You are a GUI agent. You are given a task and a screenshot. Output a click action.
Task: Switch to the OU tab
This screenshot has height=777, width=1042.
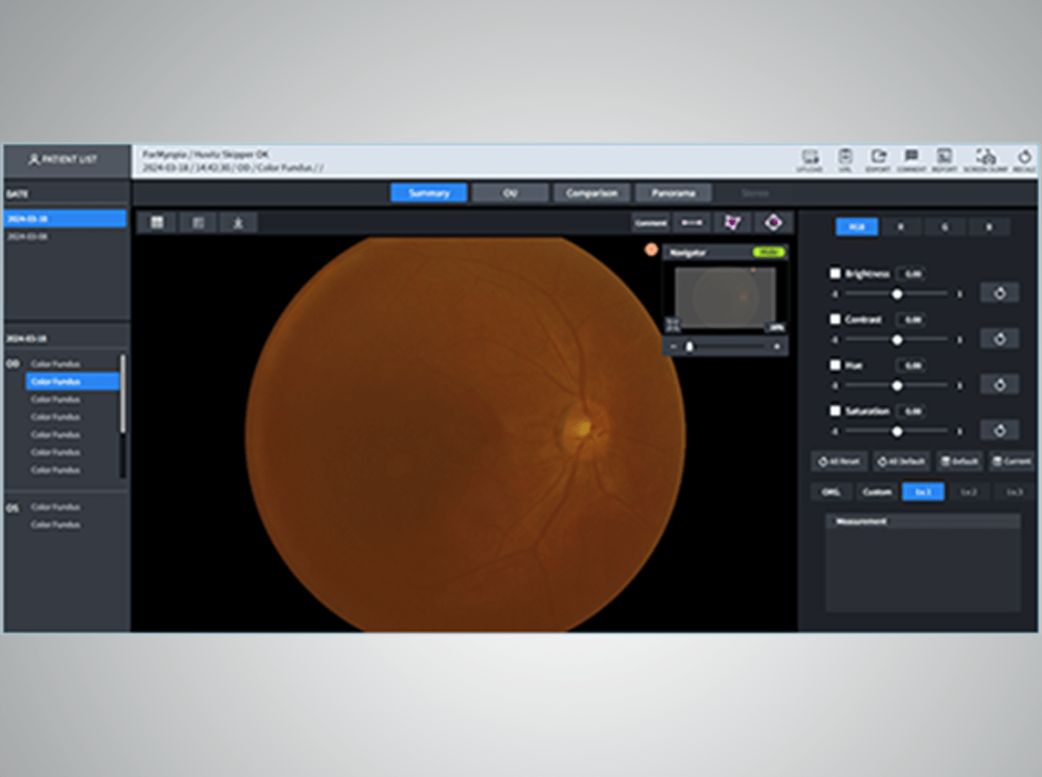point(510,193)
